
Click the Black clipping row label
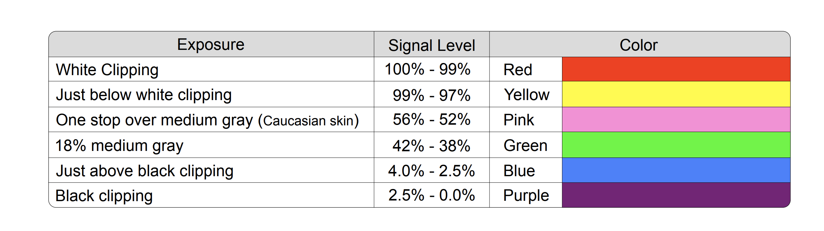[x=104, y=196]
